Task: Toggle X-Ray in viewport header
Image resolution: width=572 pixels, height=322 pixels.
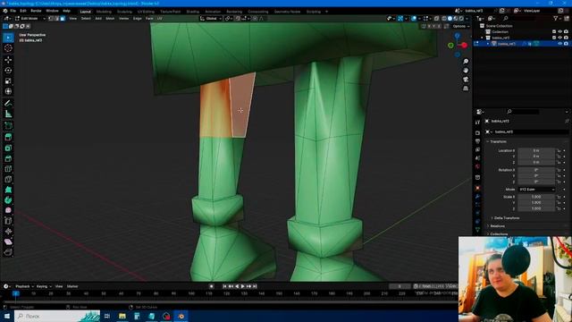Action: [x=436, y=18]
